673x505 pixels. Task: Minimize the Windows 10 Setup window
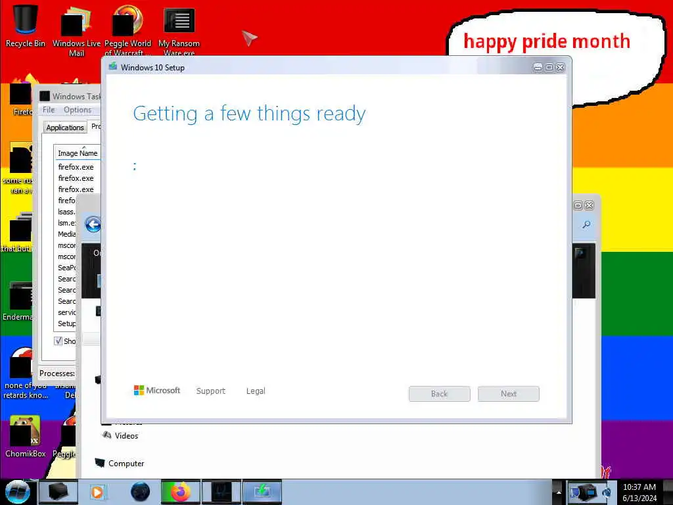pos(538,68)
